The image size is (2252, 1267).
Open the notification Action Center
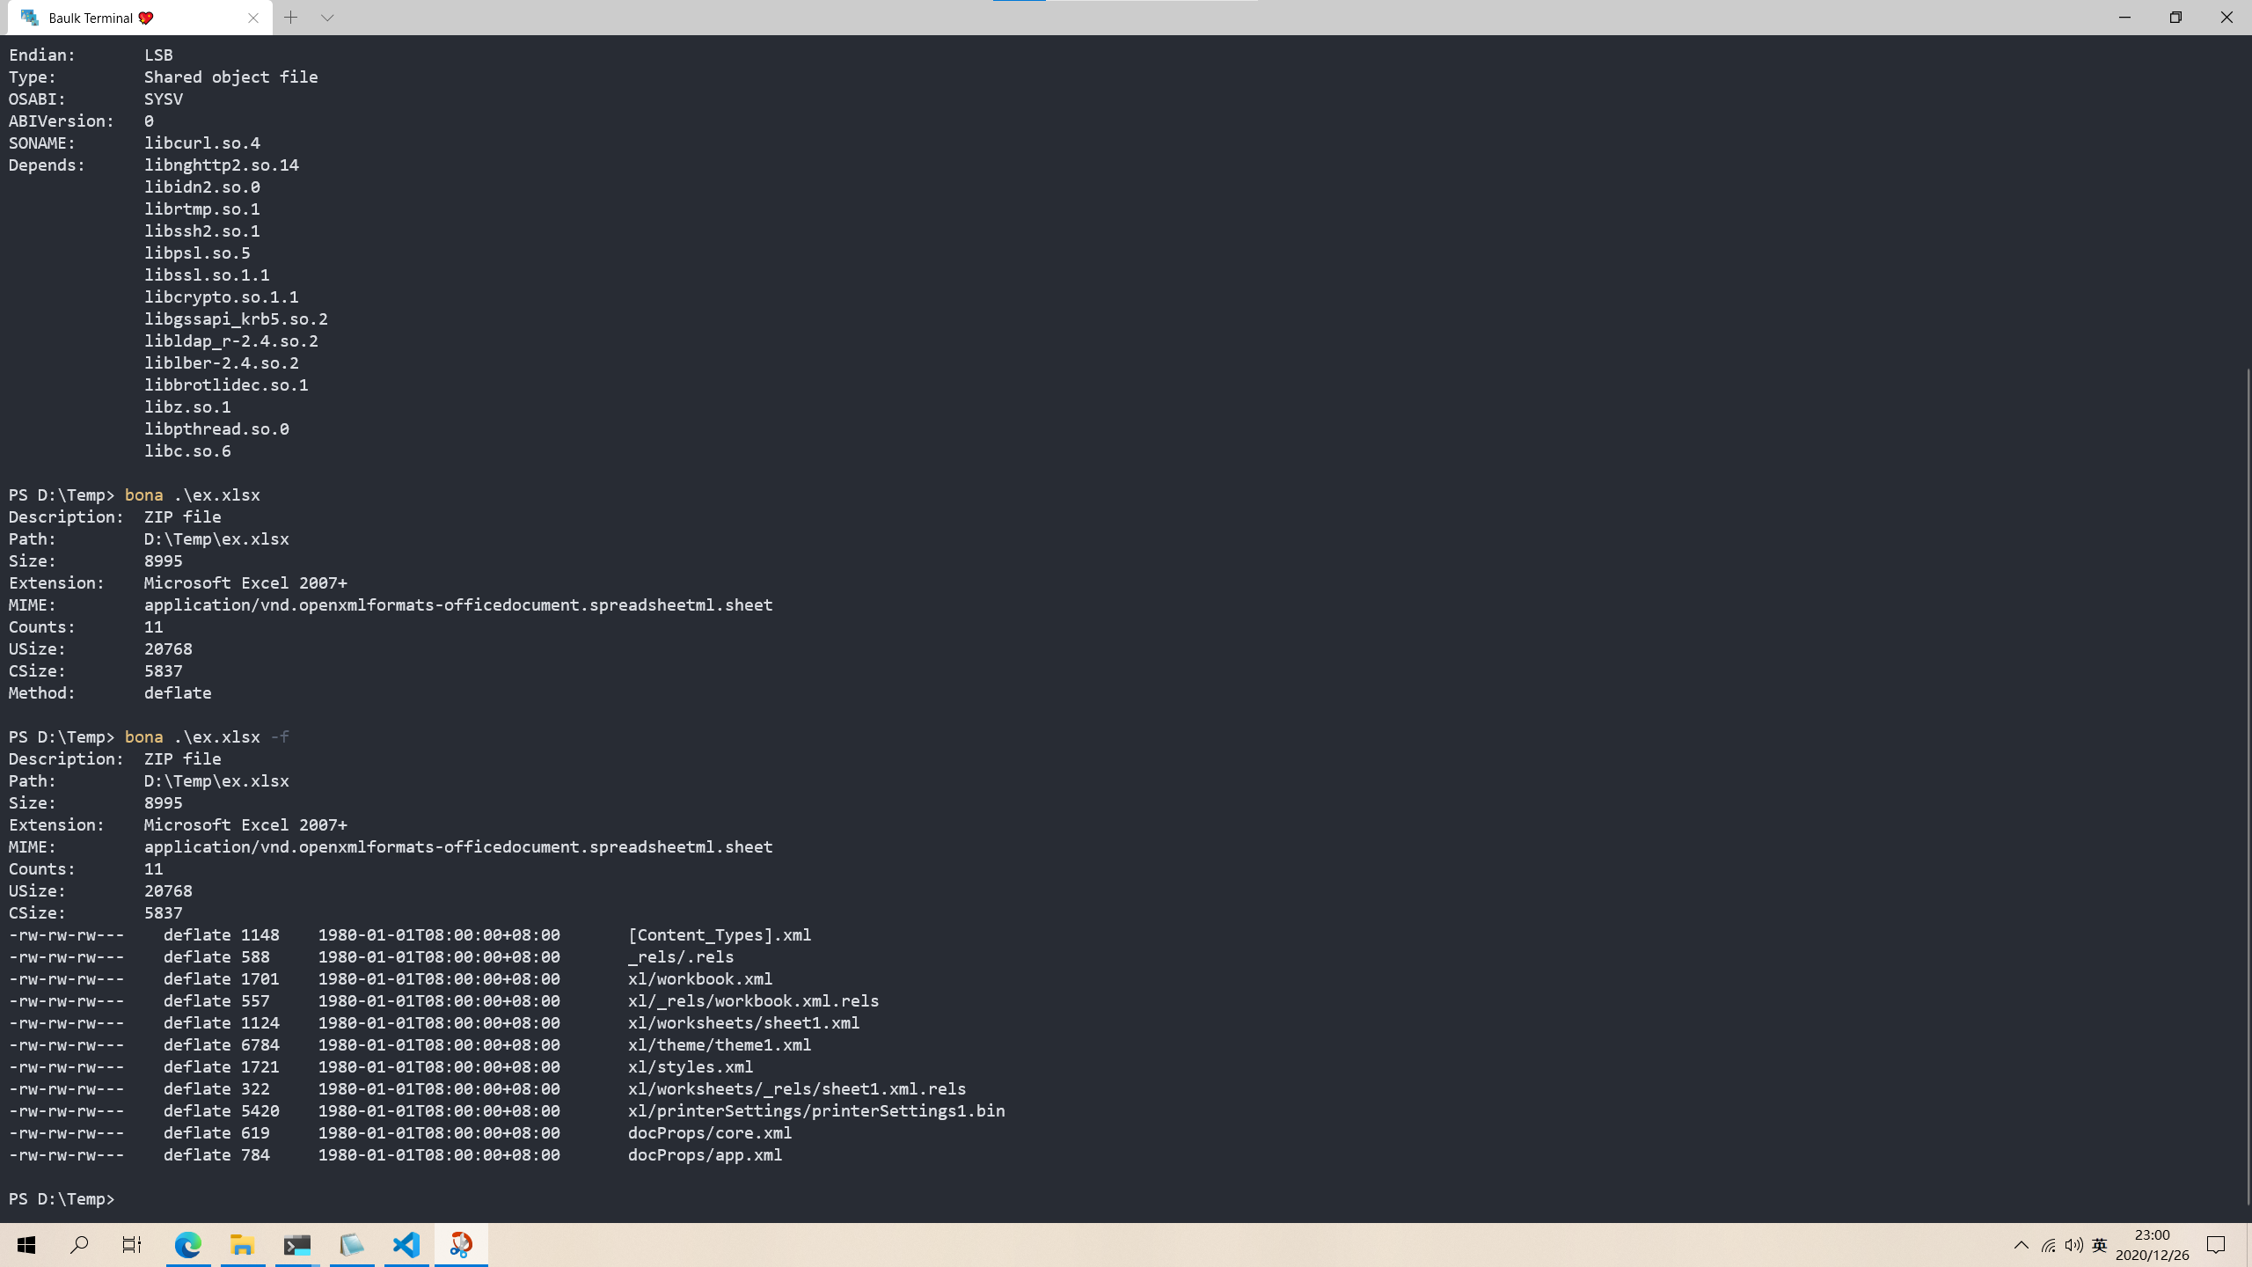(2216, 1245)
